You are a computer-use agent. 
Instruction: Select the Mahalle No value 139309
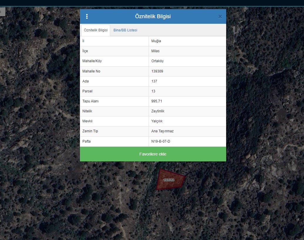click(157, 71)
